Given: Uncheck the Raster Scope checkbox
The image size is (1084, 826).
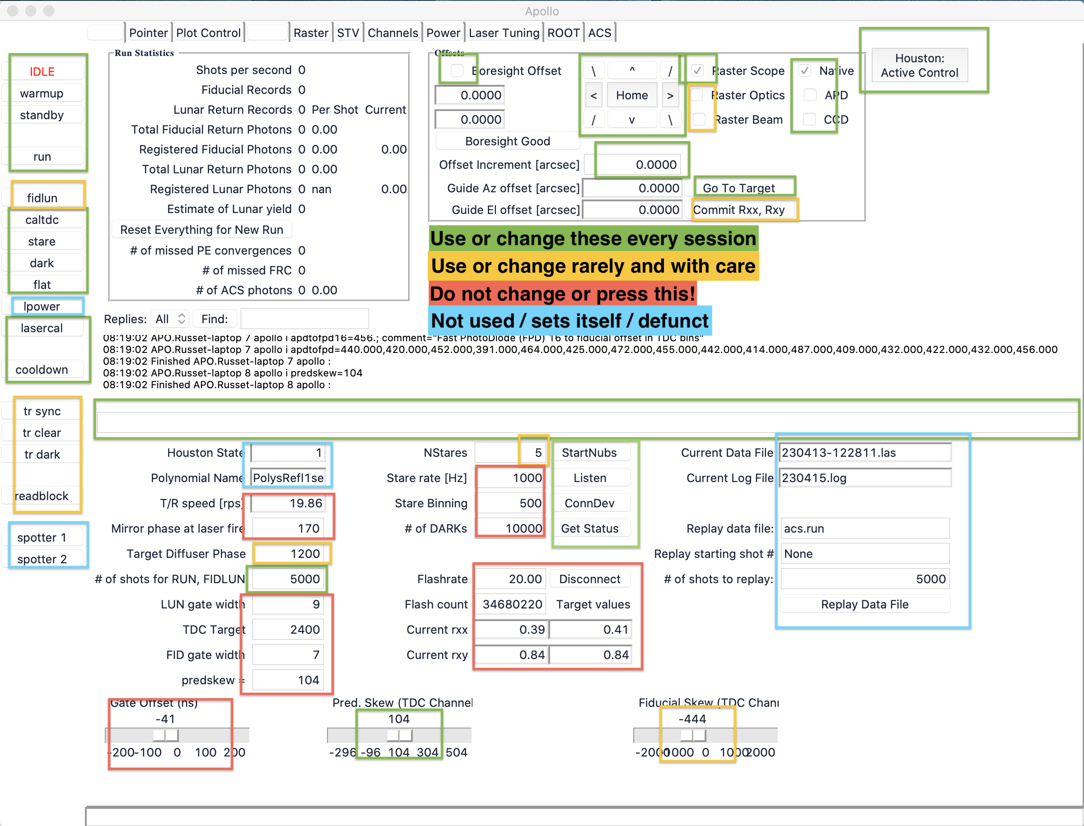Looking at the screenshot, I should point(697,71).
